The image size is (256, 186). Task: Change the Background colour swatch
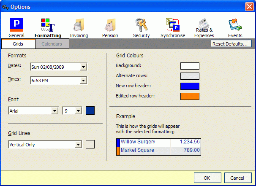(190, 66)
